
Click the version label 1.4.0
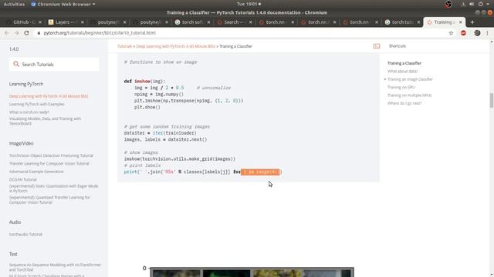tap(14, 49)
